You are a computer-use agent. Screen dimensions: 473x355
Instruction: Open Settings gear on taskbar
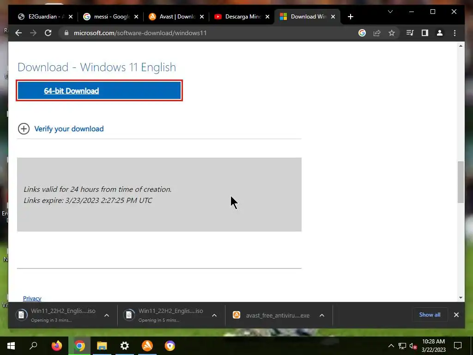(x=125, y=346)
